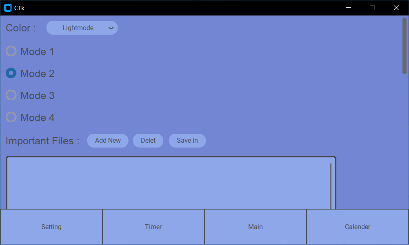Viewport: 409px width, 245px height.
Task: Click the Delet button
Action: tap(148, 141)
